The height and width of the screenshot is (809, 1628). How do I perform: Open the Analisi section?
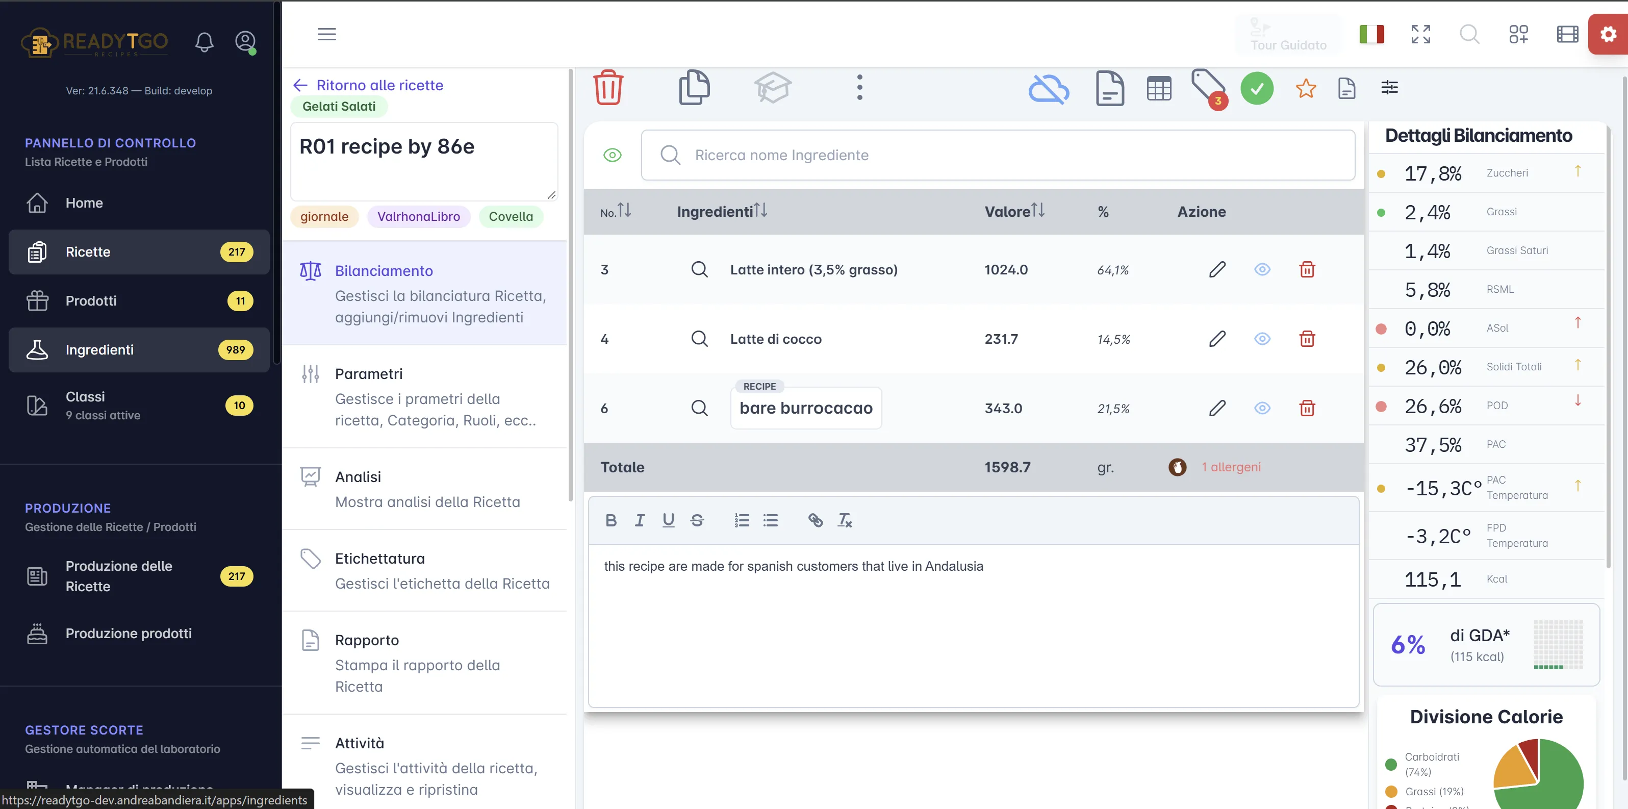[424, 489]
